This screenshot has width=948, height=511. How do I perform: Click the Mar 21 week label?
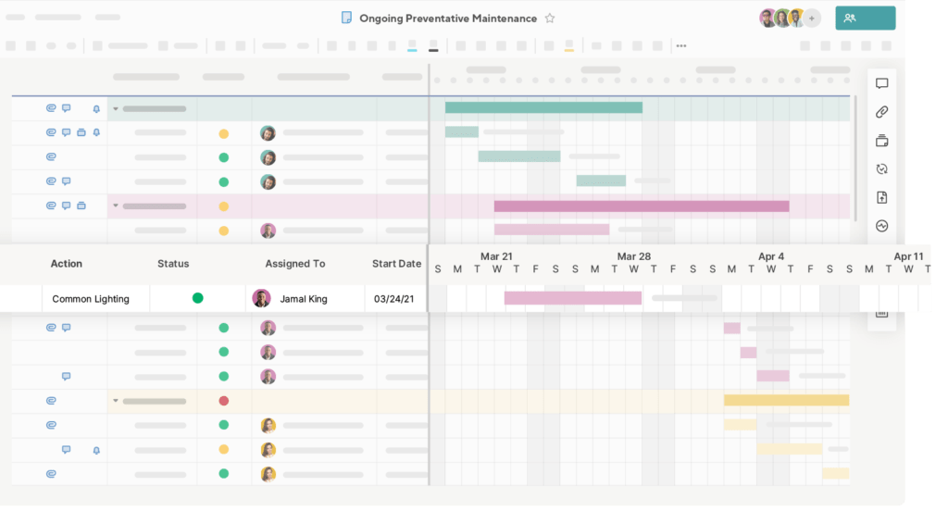pyautogui.click(x=496, y=256)
